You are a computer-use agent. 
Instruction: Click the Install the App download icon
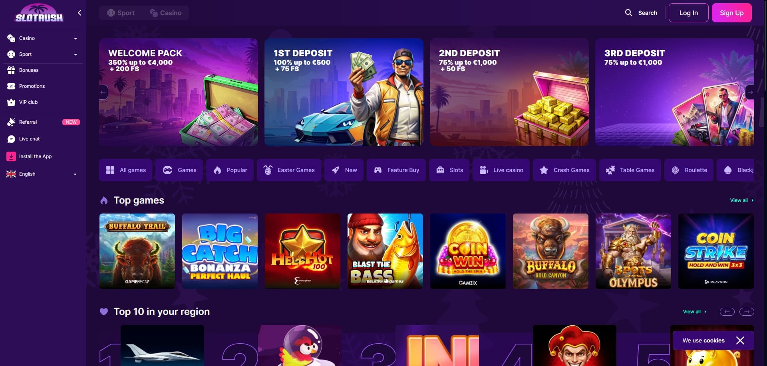(x=11, y=156)
